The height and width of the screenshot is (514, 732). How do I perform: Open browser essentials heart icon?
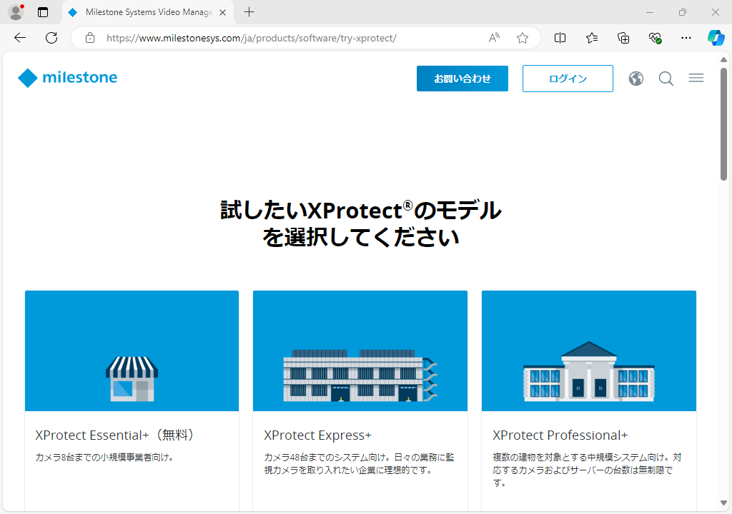coord(655,38)
